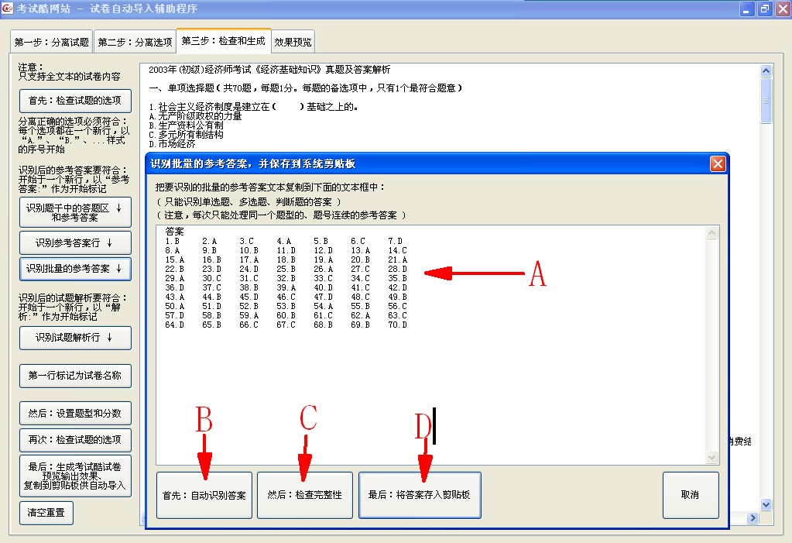
Task: Click the main document's scroll up arrow
Action: point(766,71)
